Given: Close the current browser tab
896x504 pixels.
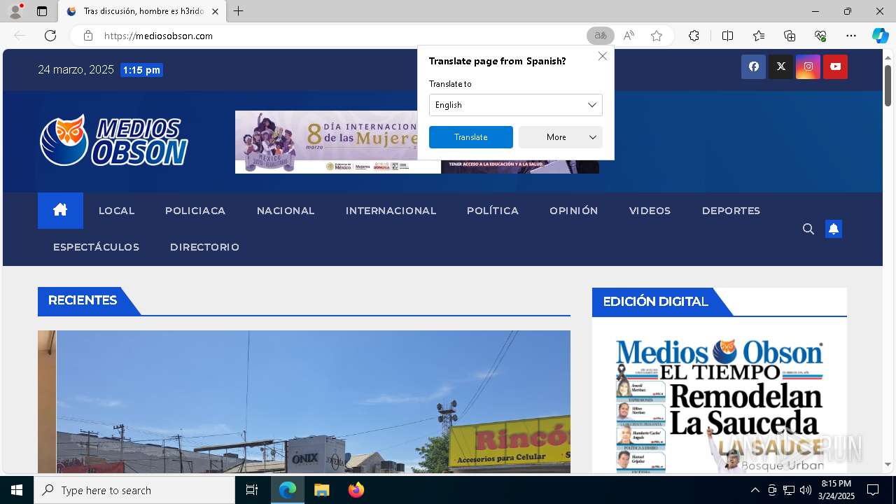Looking at the screenshot, I should (x=215, y=11).
